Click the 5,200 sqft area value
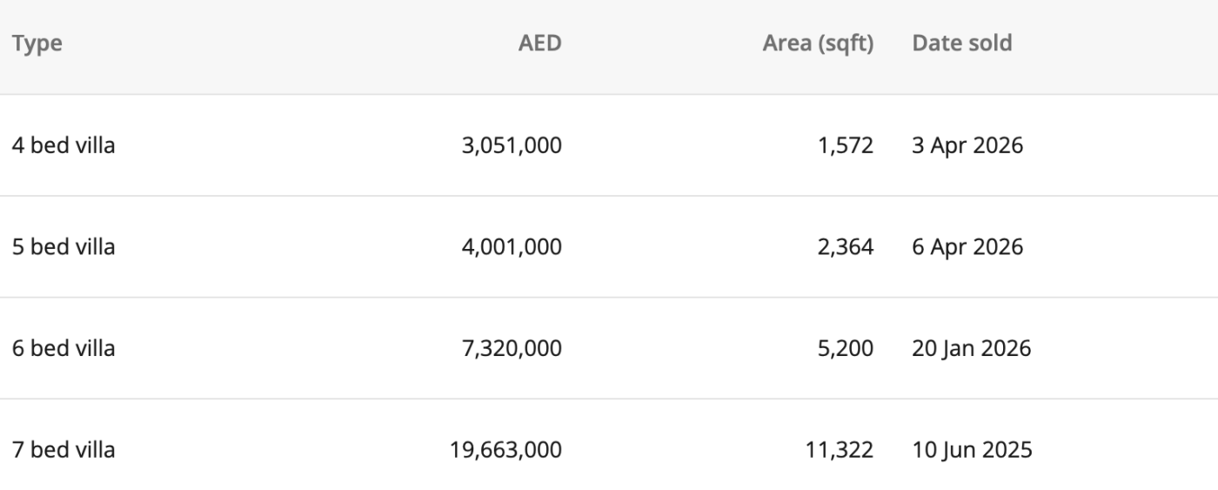The height and width of the screenshot is (490, 1218). point(846,349)
